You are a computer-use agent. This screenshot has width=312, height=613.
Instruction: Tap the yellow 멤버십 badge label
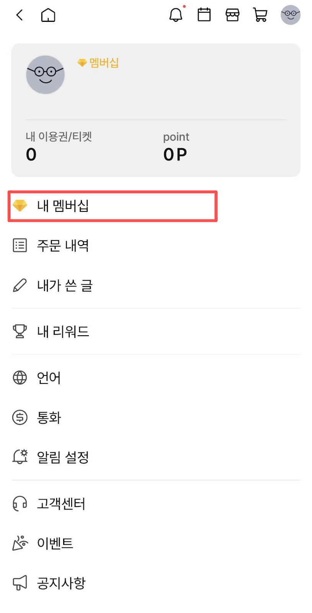[98, 63]
